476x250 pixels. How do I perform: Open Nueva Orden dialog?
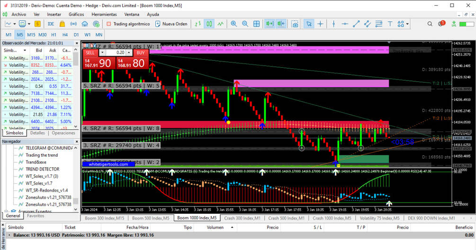point(171,24)
